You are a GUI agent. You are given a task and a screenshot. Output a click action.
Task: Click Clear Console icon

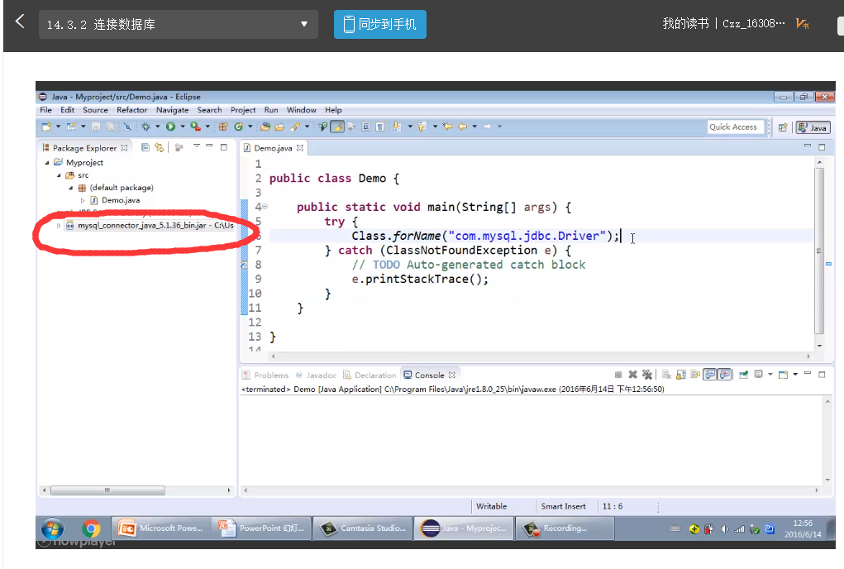[666, 375]
